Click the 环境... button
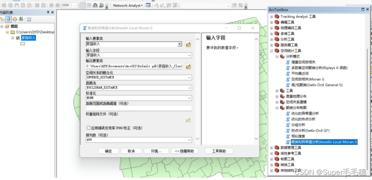Screen dimensions: 372x180 click(x=156, y=151)
